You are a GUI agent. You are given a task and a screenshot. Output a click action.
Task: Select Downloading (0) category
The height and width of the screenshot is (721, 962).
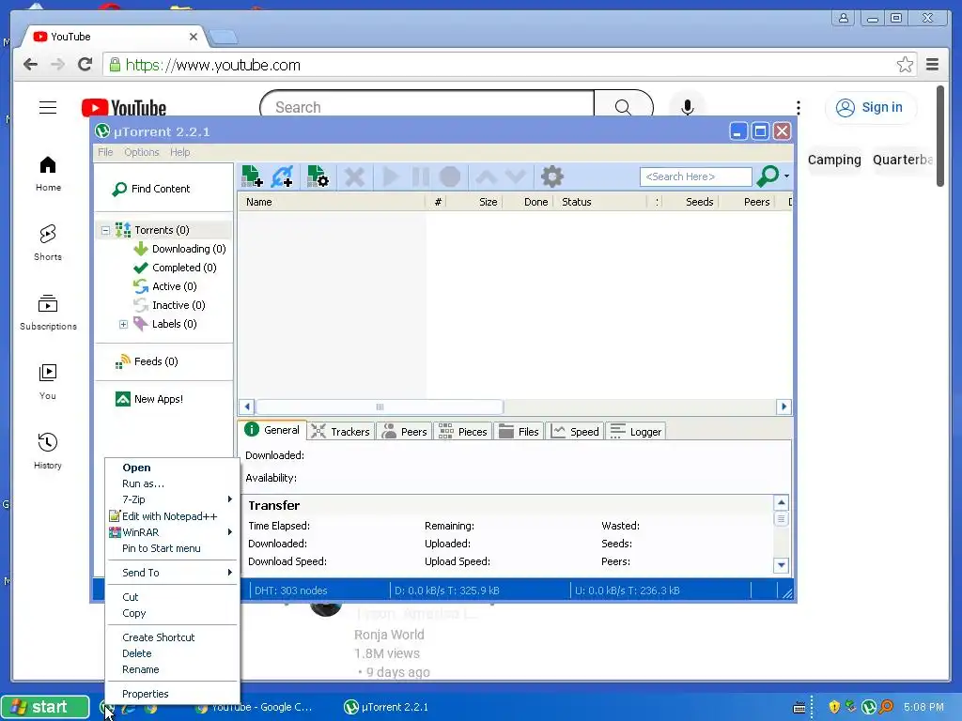tap(179, 249)
